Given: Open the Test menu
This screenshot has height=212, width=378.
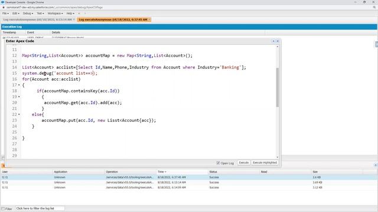Looking at the screenshot, I should [x=40, y=14].
